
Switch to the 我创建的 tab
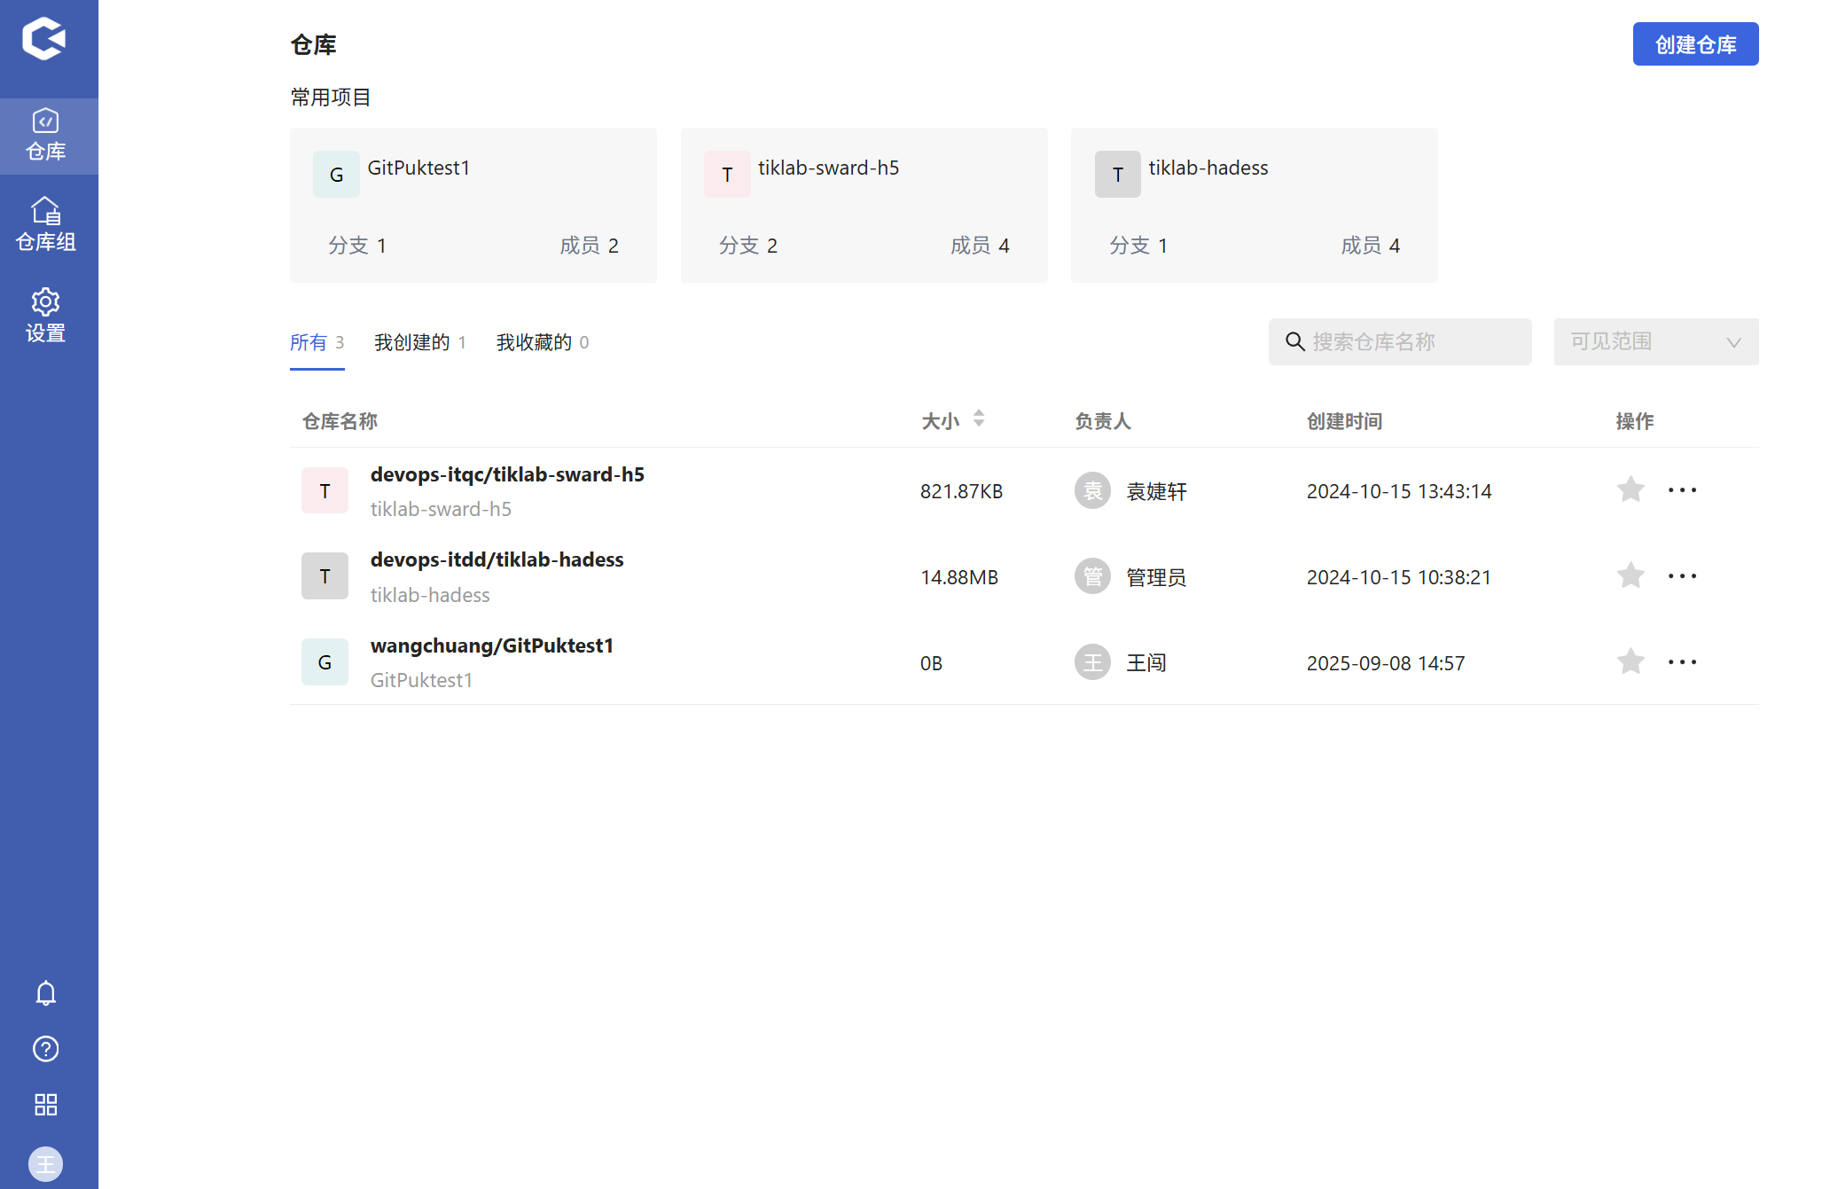coord(419,342)
